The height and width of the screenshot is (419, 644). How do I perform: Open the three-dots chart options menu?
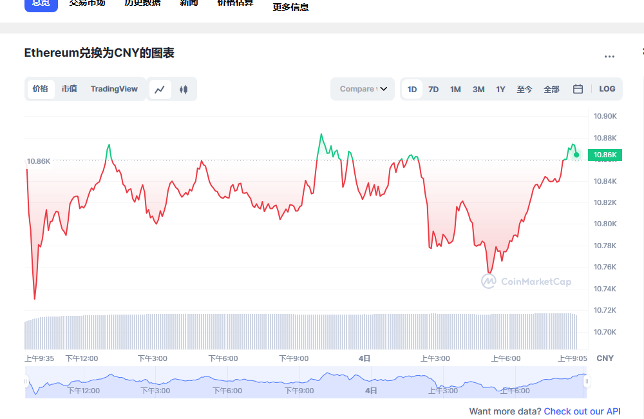click(x=609, y=57)
